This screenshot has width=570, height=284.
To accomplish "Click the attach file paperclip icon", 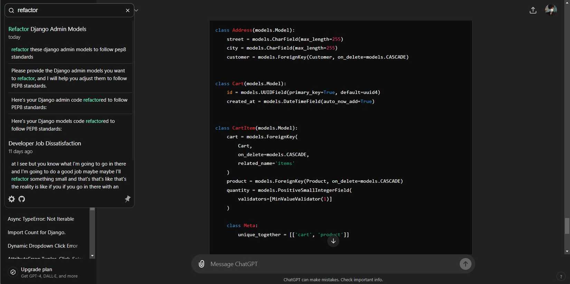I will pyautogui.click(x=201, y=264).
